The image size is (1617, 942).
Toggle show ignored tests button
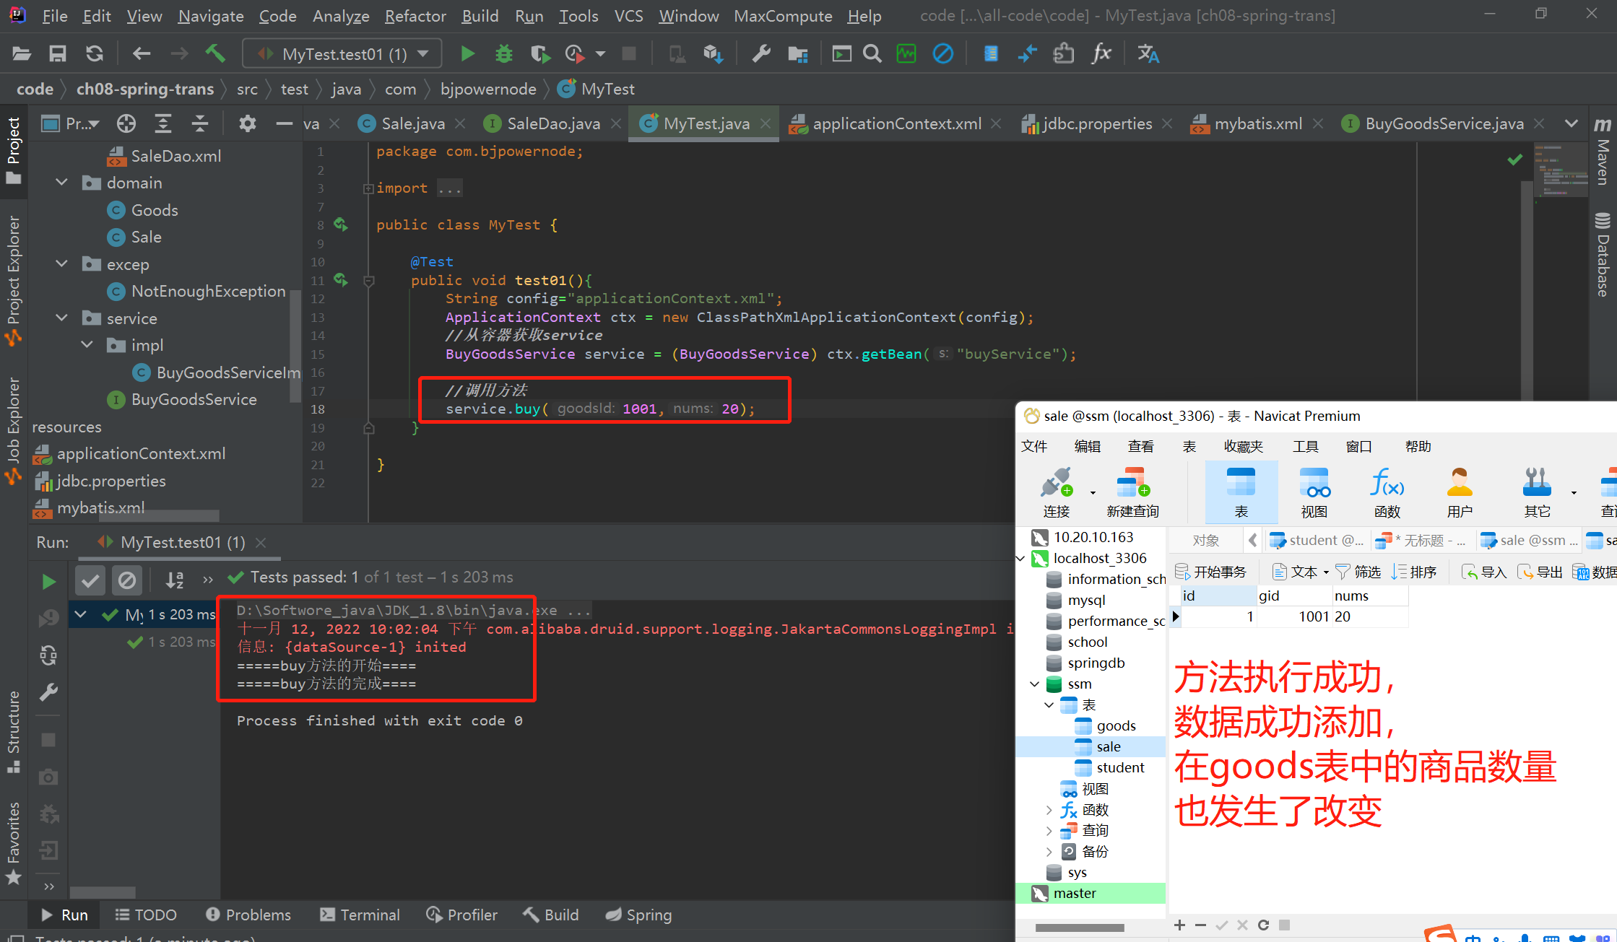click(x=127, y=580)
